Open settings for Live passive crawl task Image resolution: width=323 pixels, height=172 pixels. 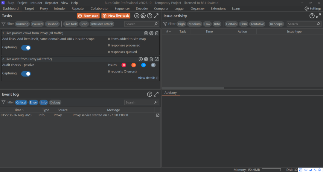click(151, 33)
